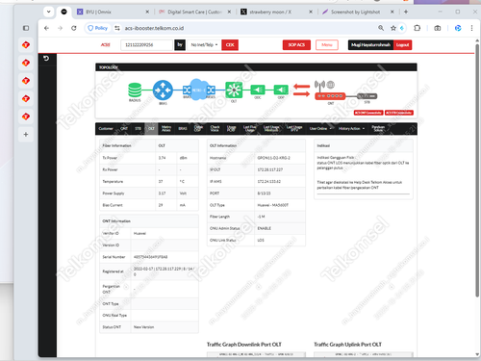Image resolution: width=481 pixels, height=361 pixels.
Task: Click the address bar URL
Action: [154, 28]
